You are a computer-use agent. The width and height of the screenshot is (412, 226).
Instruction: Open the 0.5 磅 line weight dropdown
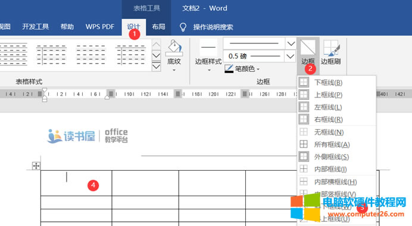point(290,56)
